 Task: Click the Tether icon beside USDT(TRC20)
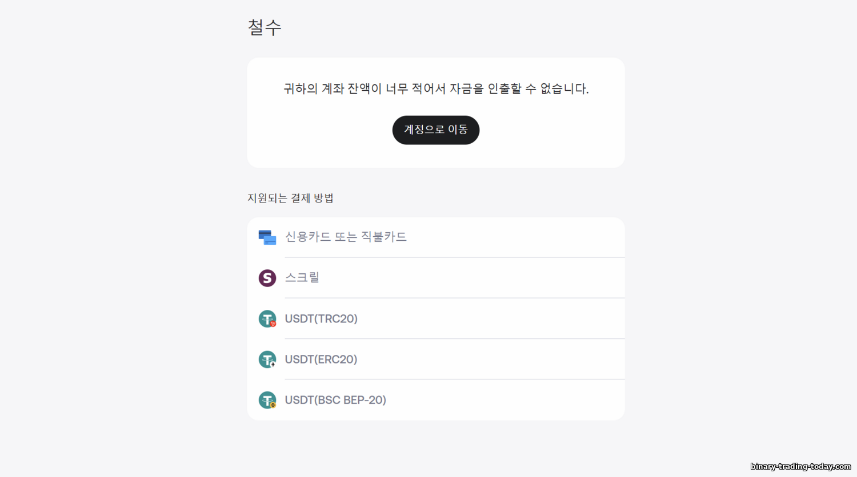266,318
